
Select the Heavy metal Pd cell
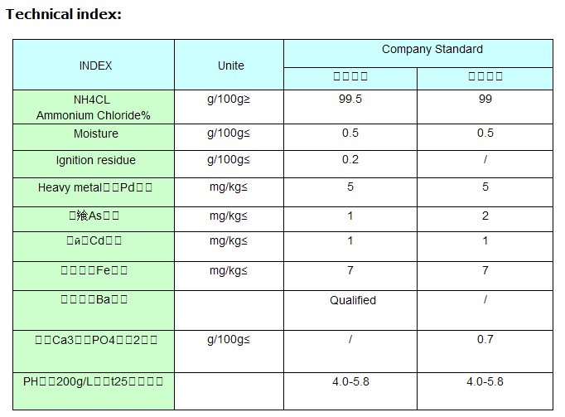click(95, 187)
